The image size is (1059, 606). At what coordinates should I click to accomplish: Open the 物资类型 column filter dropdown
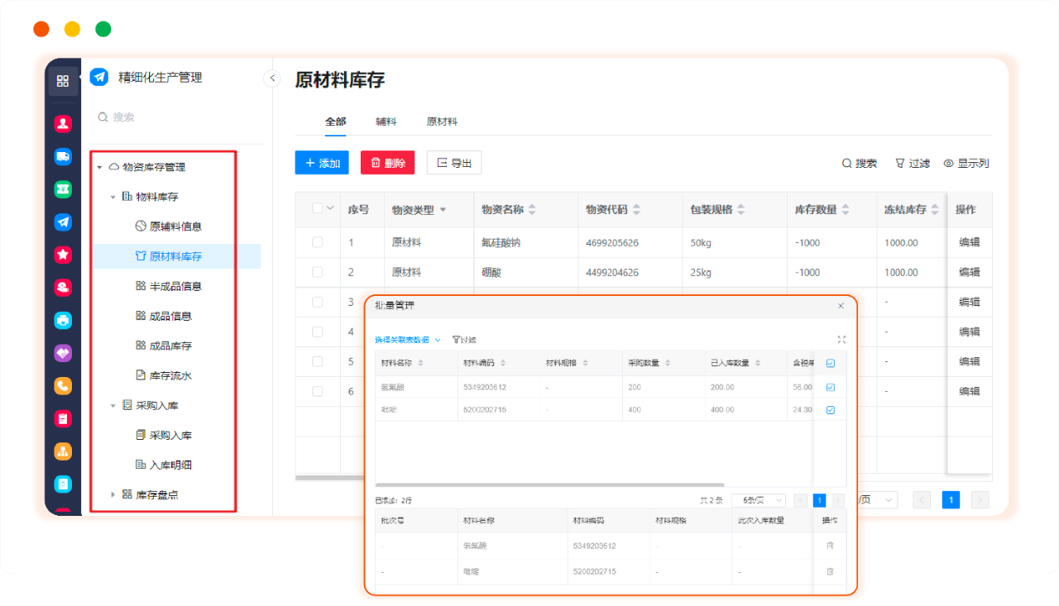click(x=443, y=210)
